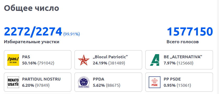Open the BE ALTERNATIVA results card
Image resolution: width=219 pixels, height=94 pixels.
pos(179,60)
